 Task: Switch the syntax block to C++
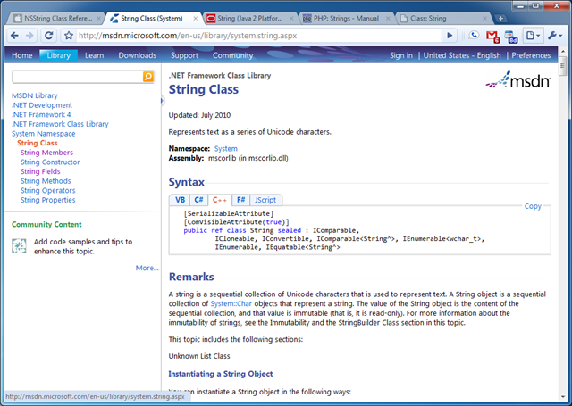pos(220,200)
